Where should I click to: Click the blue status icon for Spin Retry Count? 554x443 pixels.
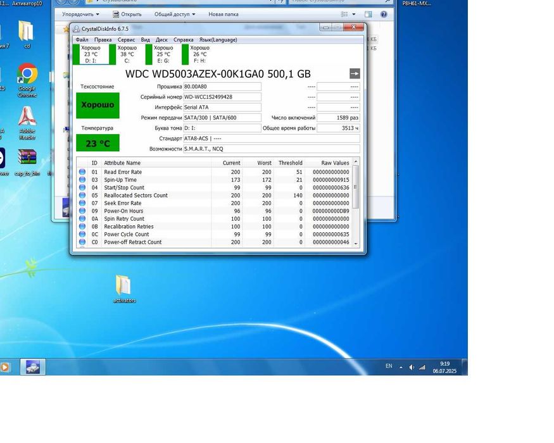pyautogui.click(x=82, y=218)
